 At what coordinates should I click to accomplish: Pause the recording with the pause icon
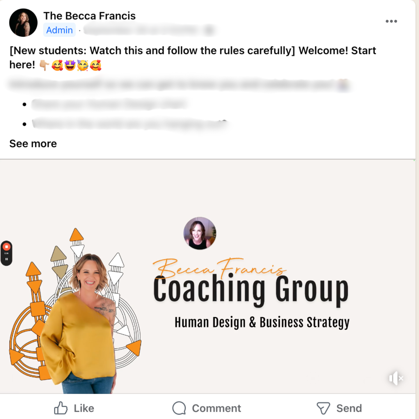click(x=6, y=259)
